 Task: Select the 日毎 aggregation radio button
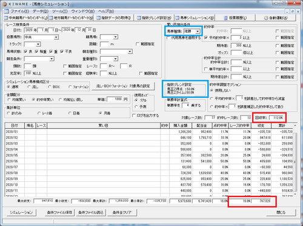[x=70, y=113]
